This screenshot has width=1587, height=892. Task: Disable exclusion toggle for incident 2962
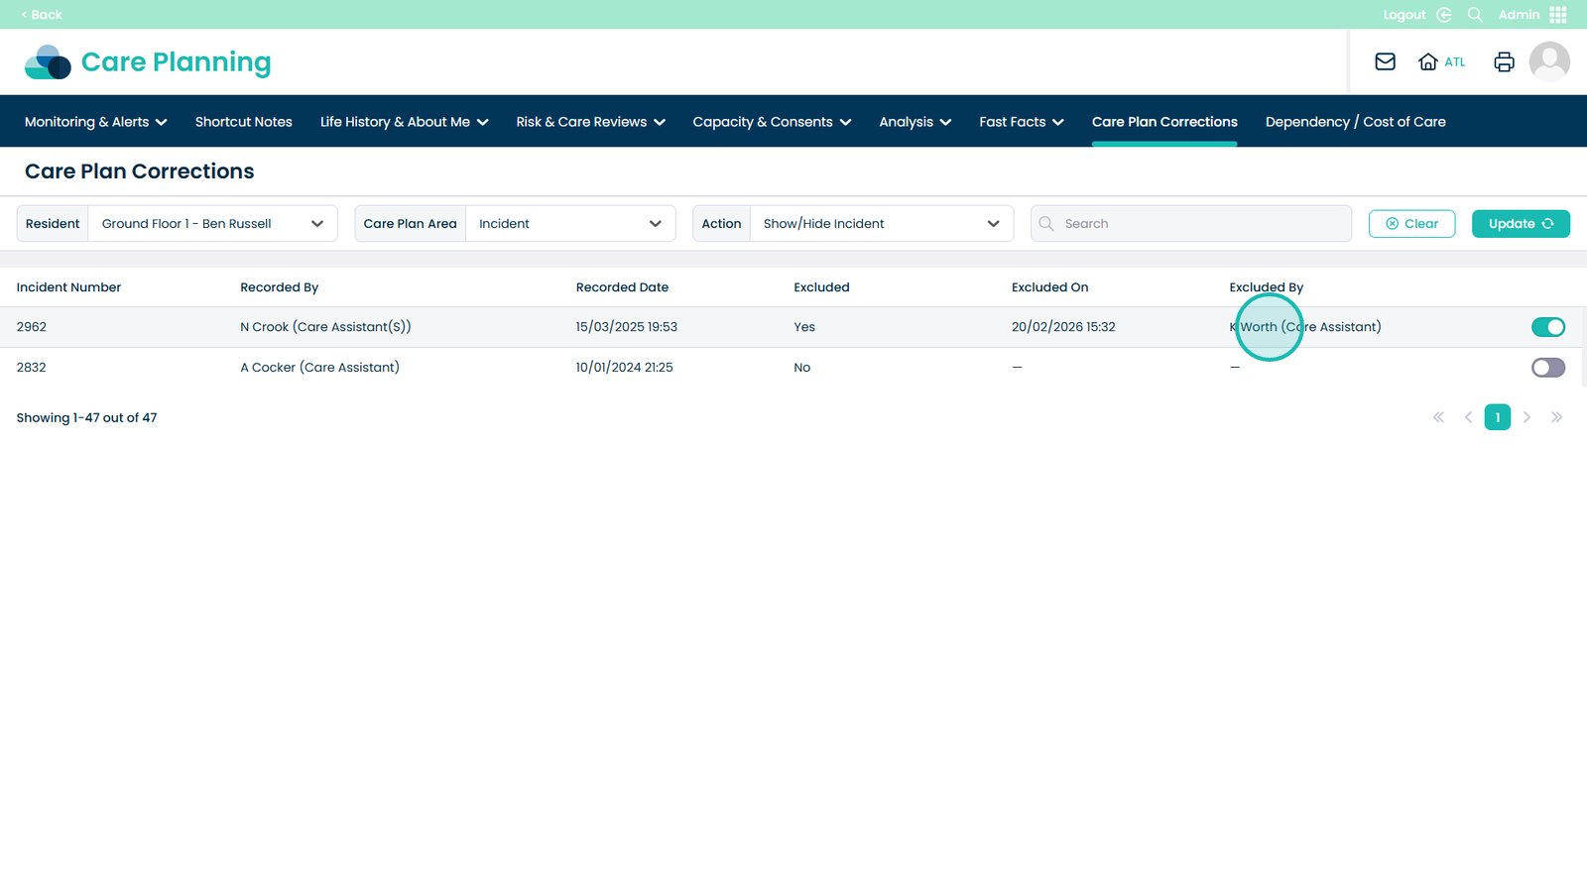1547,327
